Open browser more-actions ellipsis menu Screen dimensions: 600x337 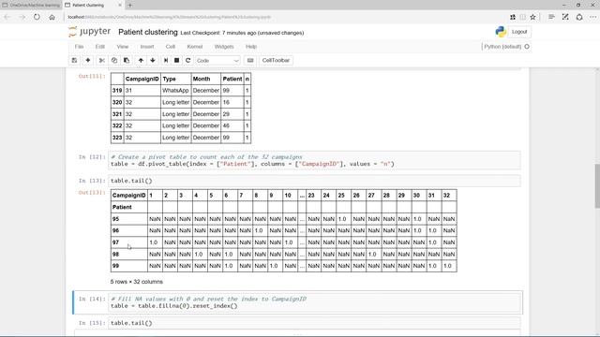click(x=593, y=17)
